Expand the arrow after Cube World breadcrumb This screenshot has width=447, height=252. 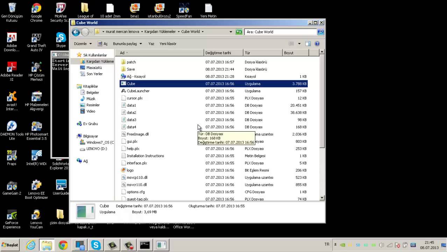202,31
